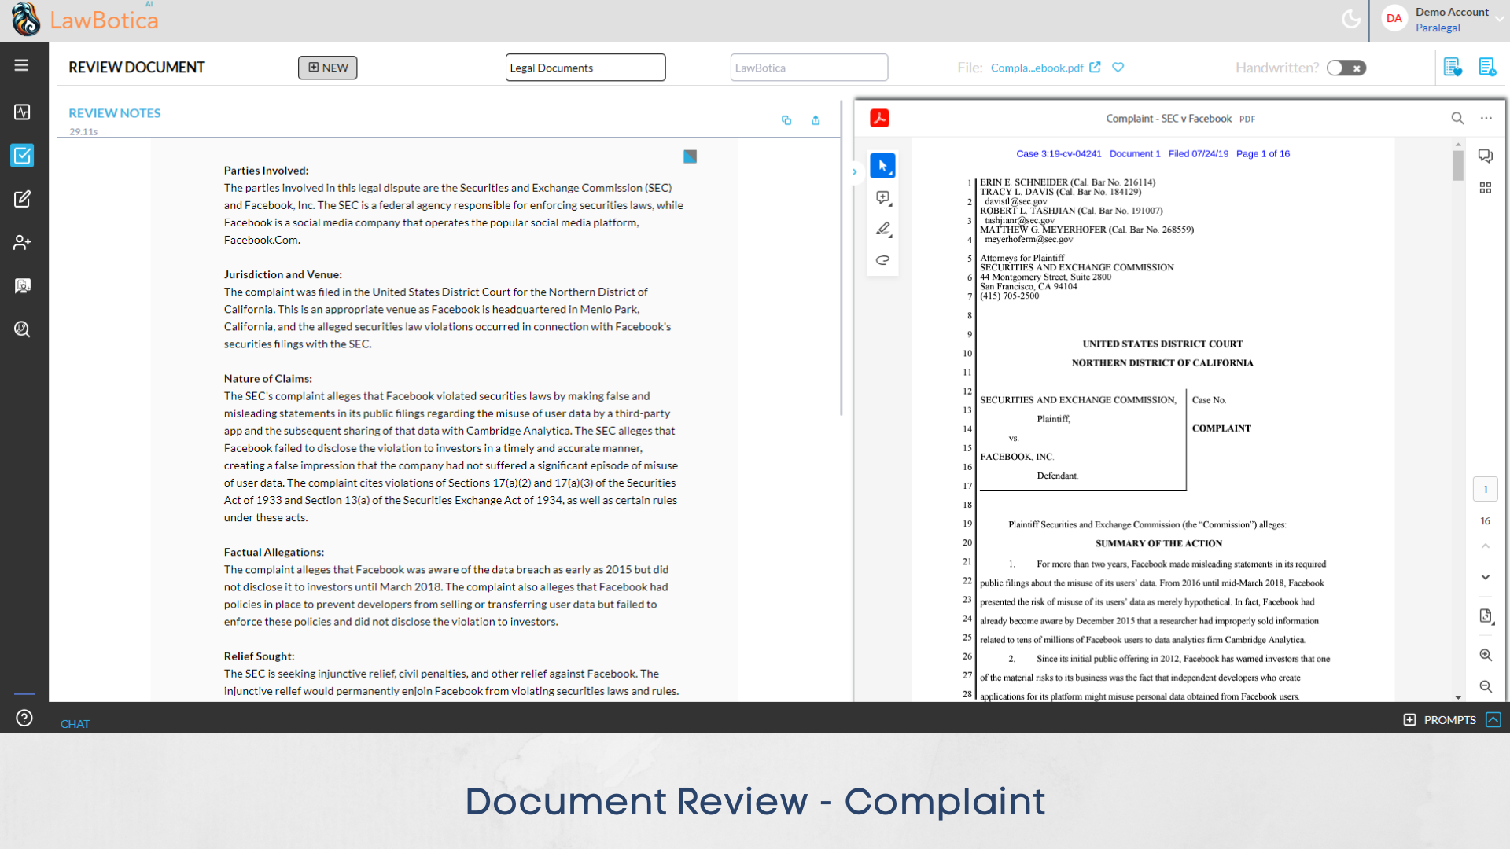Toggle dark mode moon icon

pyautogui.click(x=1350, y=19)
